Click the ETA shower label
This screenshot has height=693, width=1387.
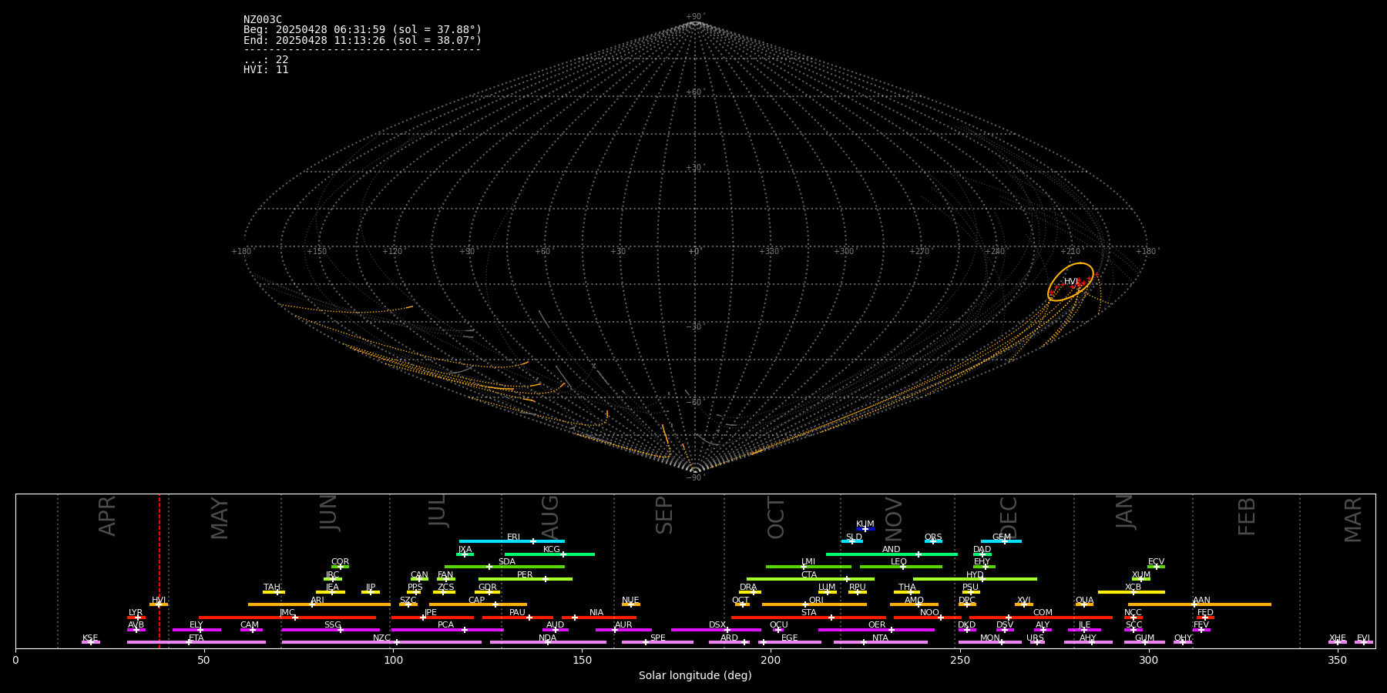click(196, 638)
